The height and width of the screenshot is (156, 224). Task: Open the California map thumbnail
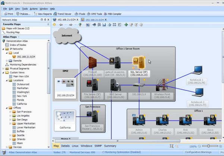[65, 121]
